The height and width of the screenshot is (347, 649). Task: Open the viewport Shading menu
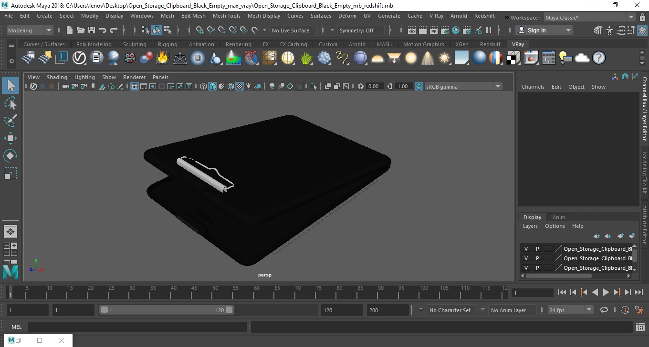[x=57, y=77]
